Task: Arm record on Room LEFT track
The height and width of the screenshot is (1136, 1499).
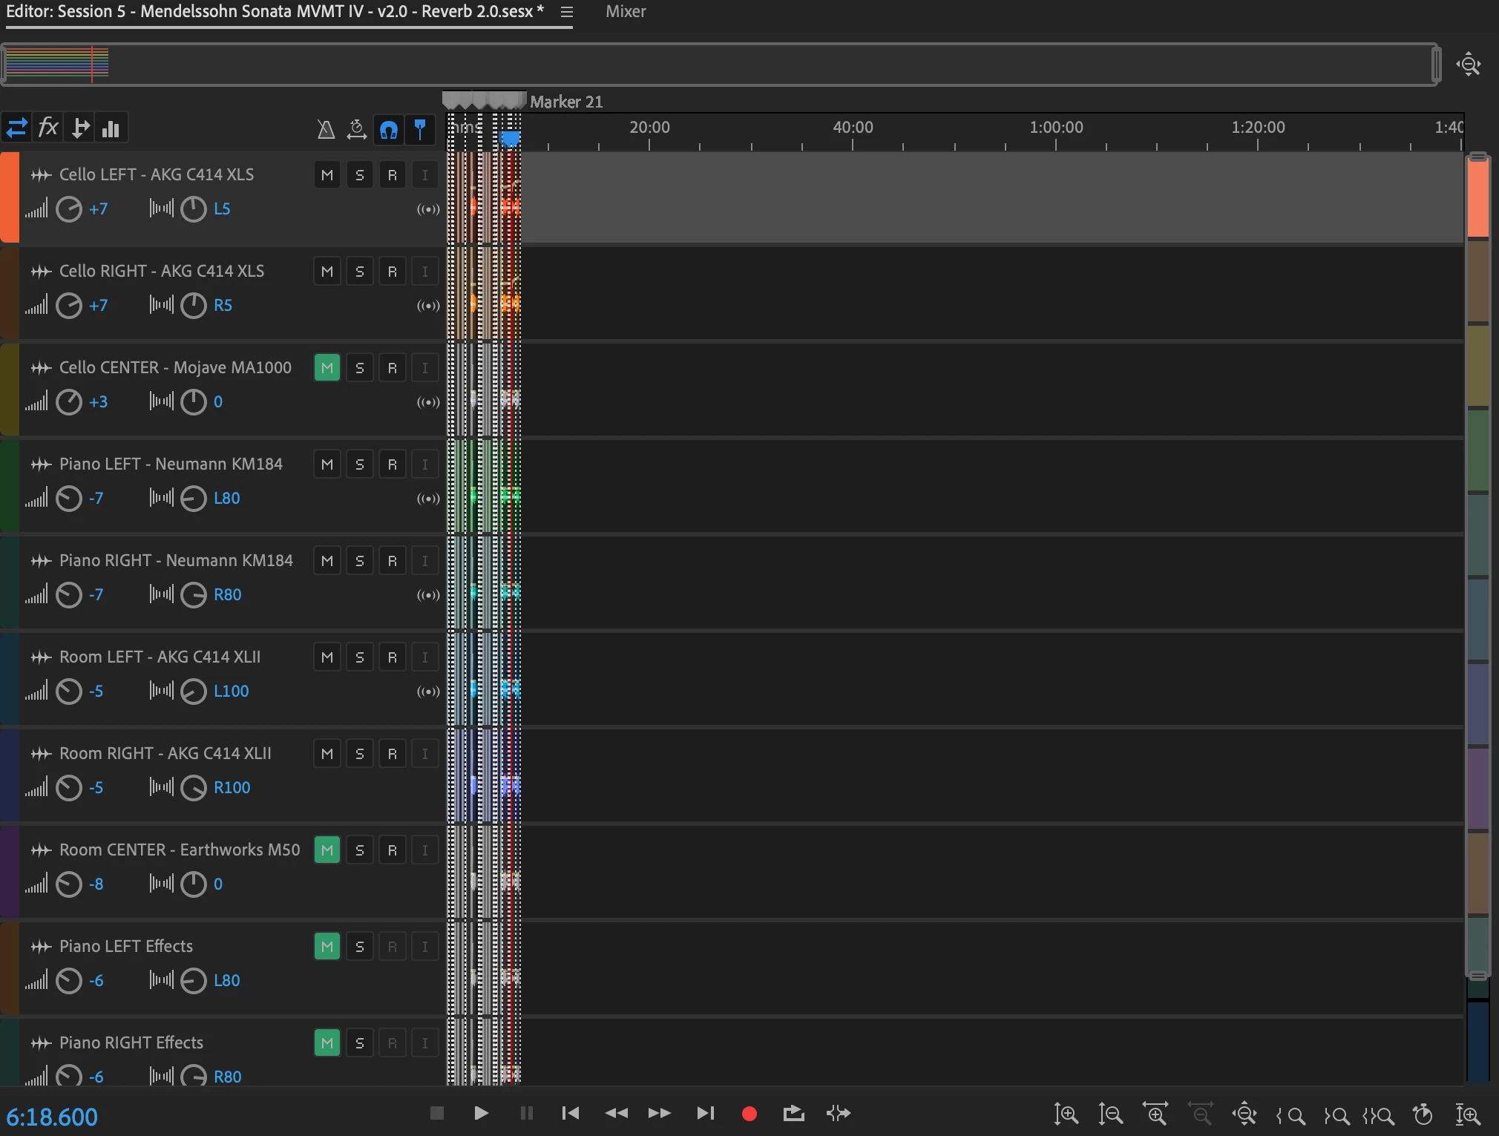Action: tap(392, 657)
